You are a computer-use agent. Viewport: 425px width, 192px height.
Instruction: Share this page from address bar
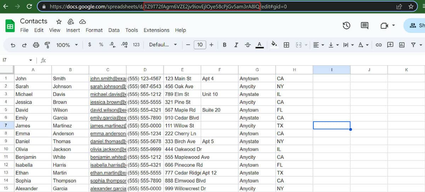click(x=399, y=6)
